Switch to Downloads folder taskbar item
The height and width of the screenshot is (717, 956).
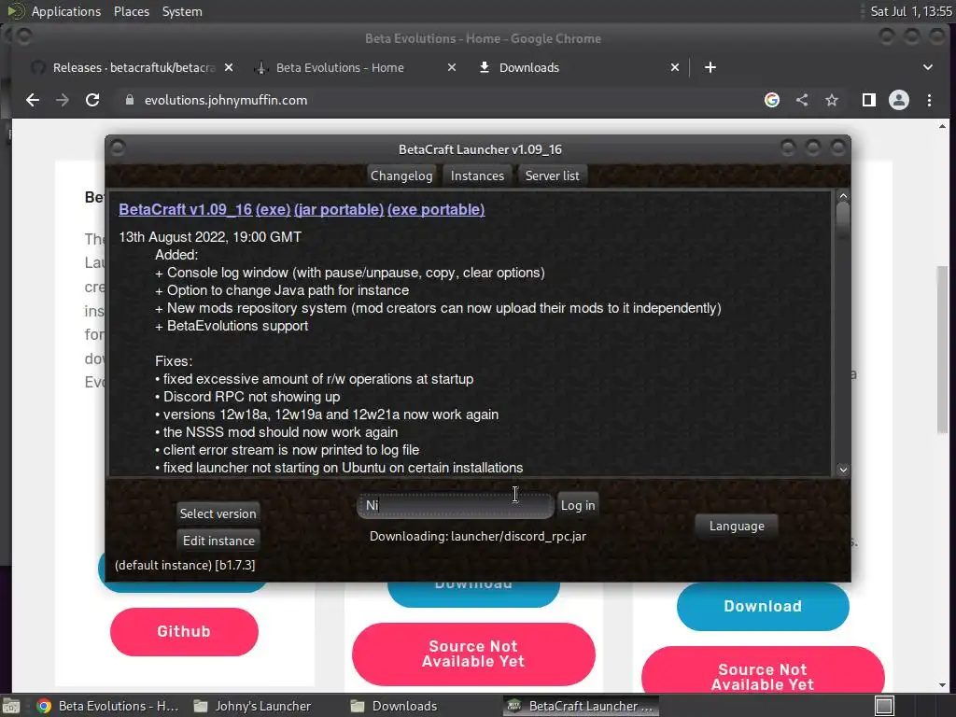click(x=395, y=706)
